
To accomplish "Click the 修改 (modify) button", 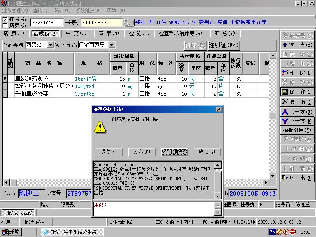I will pyautogui.click(x=297, y=82).
